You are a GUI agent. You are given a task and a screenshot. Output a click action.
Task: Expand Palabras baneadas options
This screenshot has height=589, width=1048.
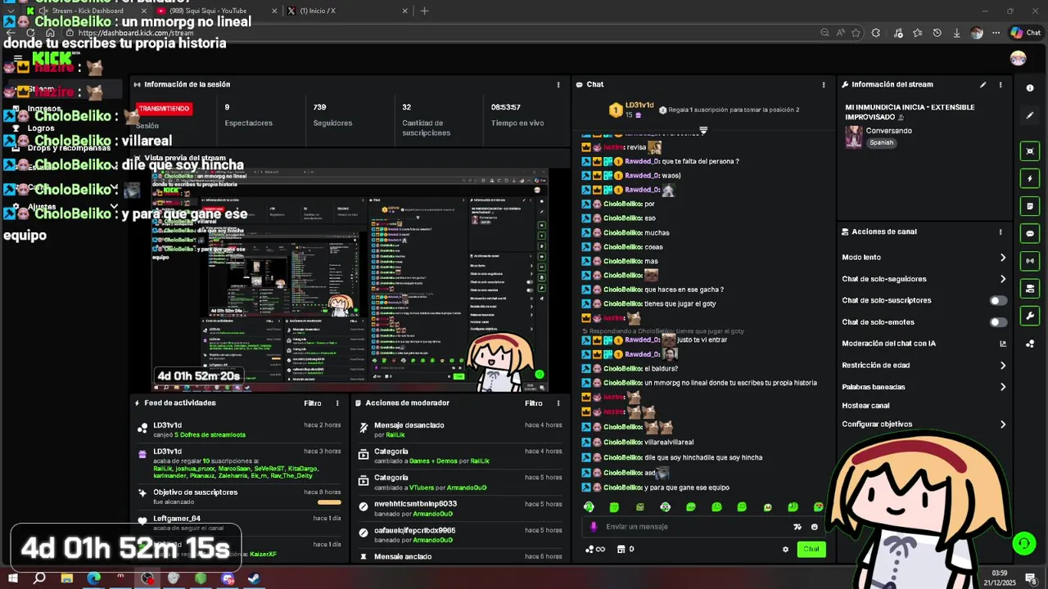click(1002, 387)
